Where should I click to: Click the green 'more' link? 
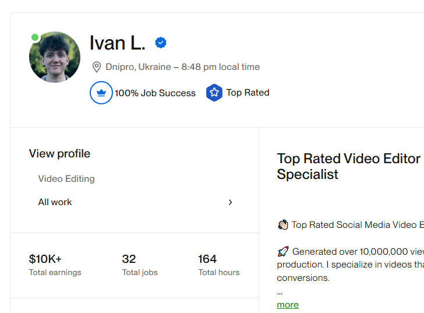click(288, 305)
